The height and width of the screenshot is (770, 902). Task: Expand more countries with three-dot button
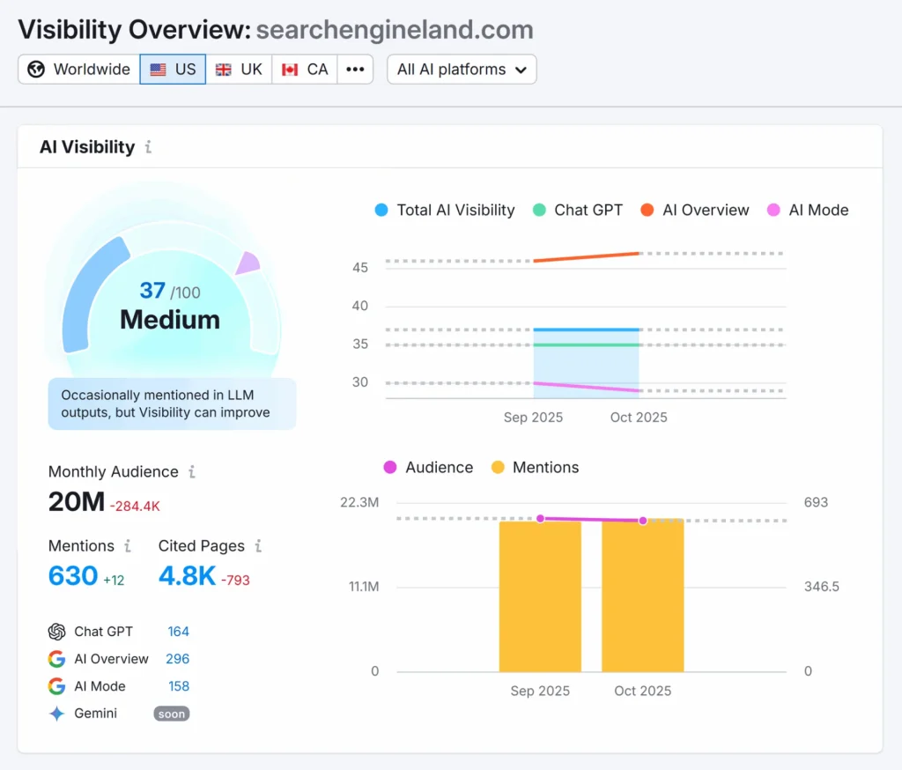point(355,70)
